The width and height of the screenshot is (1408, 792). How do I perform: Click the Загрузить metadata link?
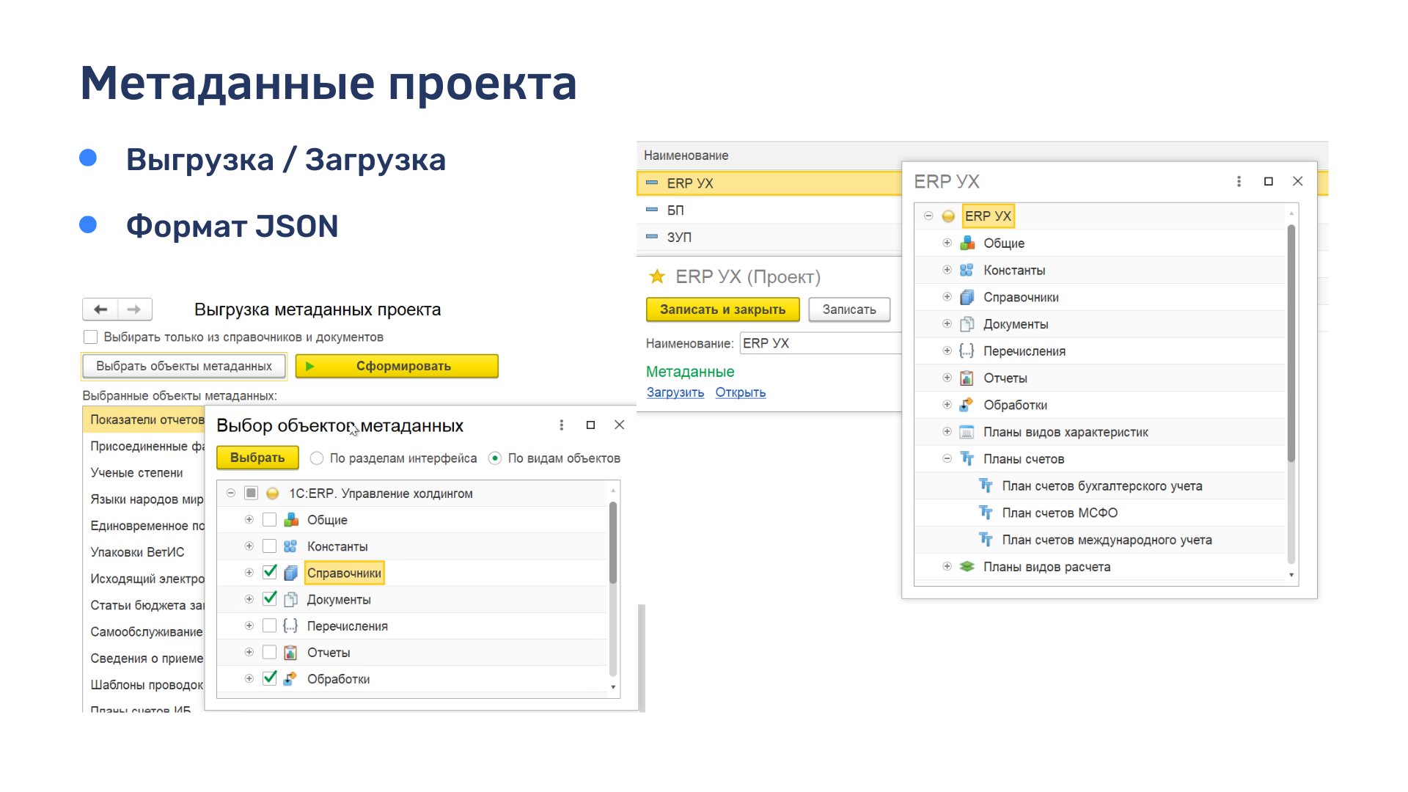[x=675, y=392]
